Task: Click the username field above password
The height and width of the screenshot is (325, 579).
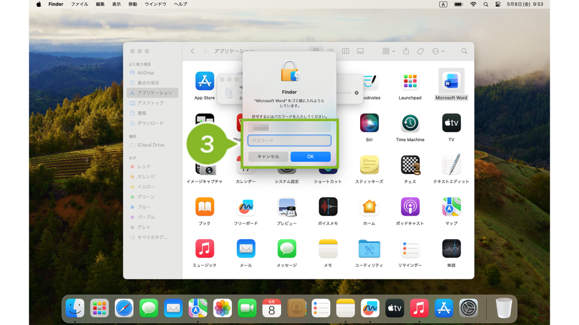Action: [x=289, y=128]
